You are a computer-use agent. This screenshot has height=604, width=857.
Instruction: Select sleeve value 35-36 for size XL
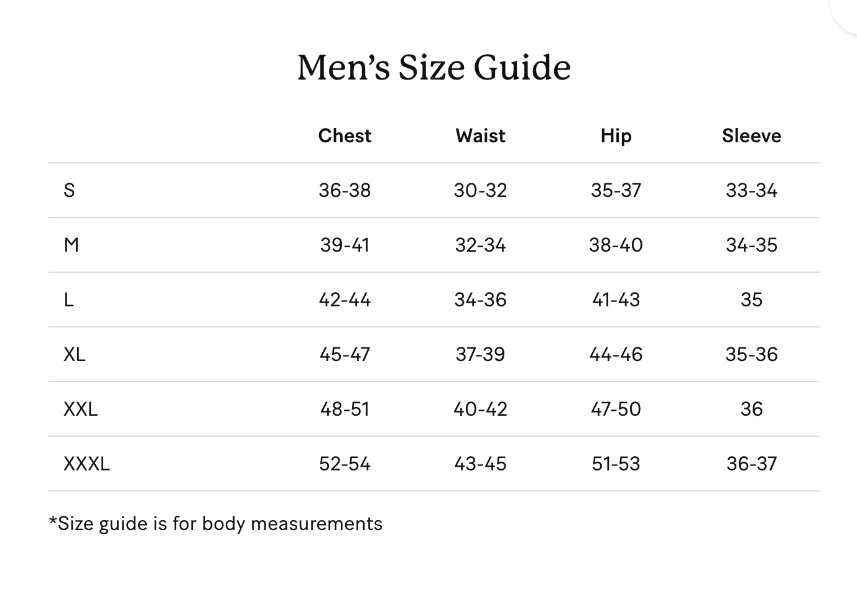click(x=751, y=354)
